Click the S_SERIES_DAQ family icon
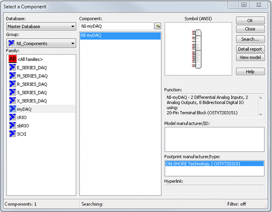The image size is (272, 212). [12, 92]
